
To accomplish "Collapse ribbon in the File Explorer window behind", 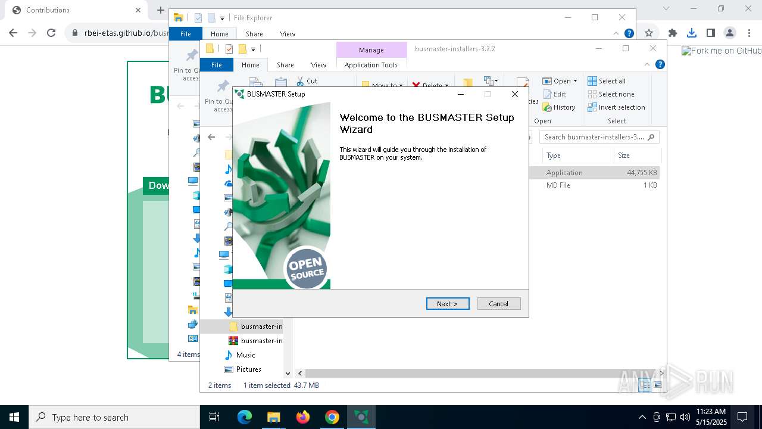I will 616,33.
